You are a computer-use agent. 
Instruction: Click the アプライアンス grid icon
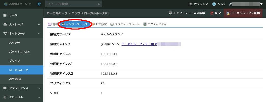(x=5, y=88)
